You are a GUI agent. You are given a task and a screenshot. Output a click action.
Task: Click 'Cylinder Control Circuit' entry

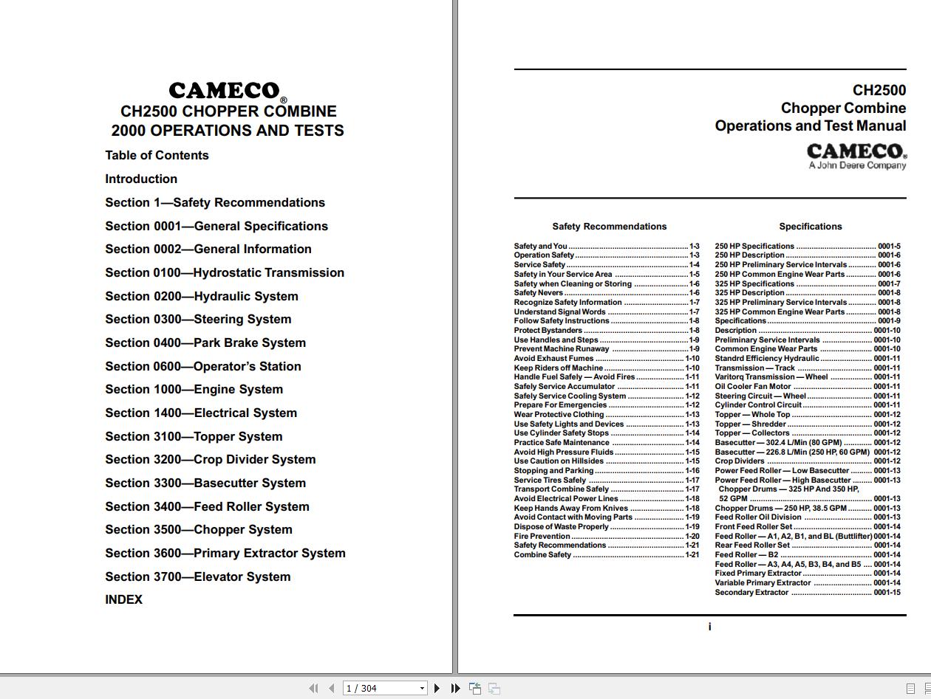pos(808,404)
